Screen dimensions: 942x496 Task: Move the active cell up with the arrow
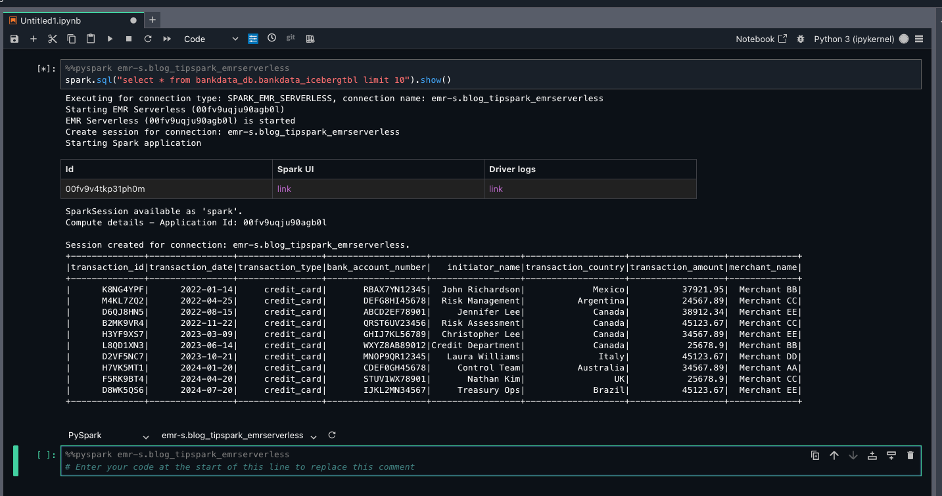click(834, 455)
